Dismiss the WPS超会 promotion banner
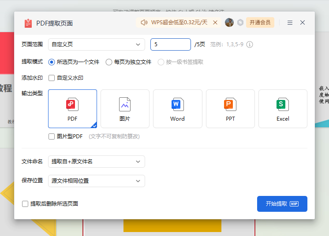The height and width of the screenshot is (236, 329). (x=215, y=22)
